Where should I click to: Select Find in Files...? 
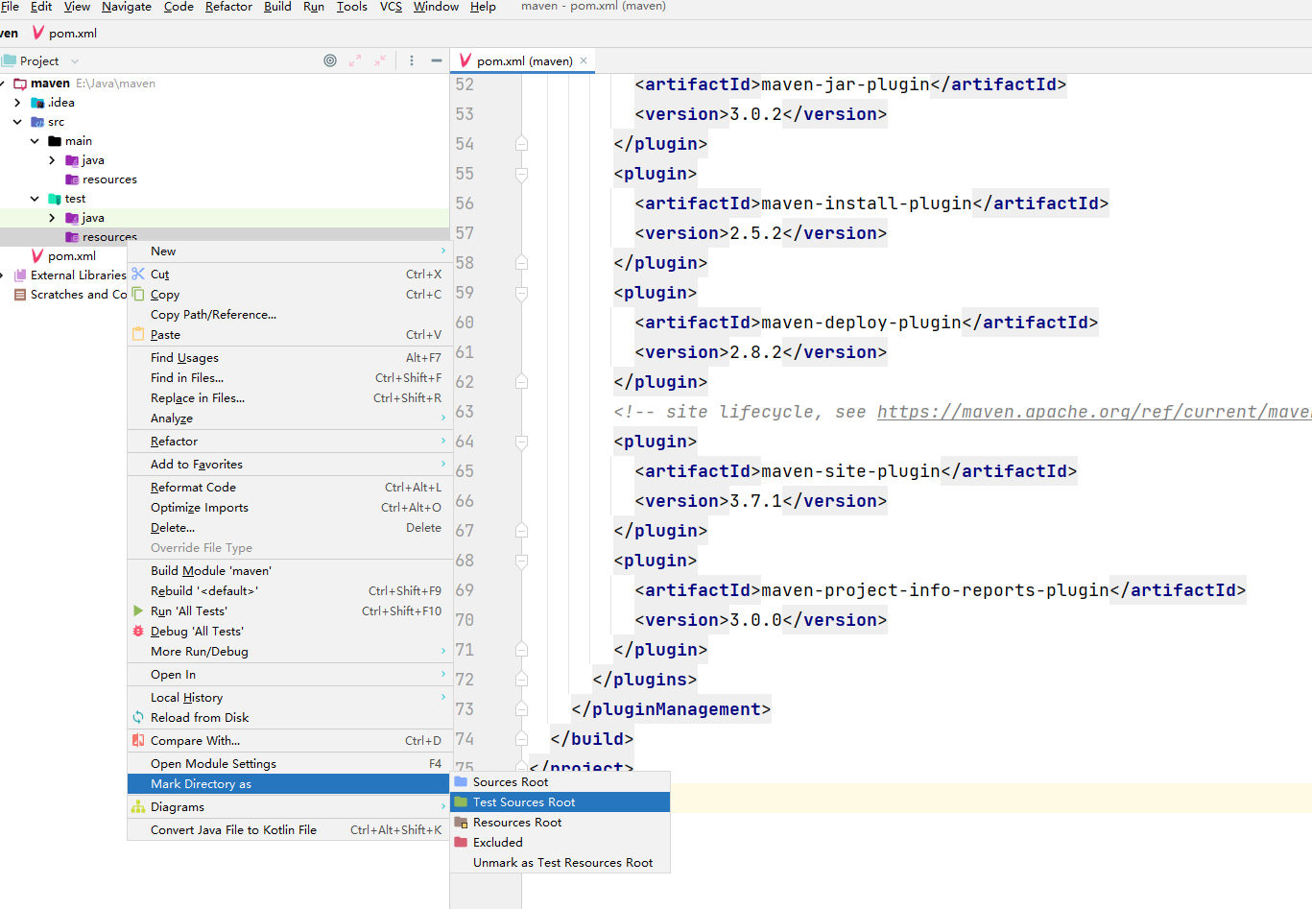click(290, 378)
